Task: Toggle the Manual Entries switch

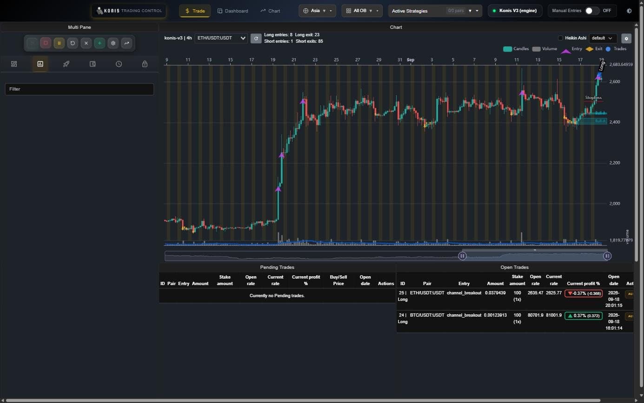Action: click(591, 11)
